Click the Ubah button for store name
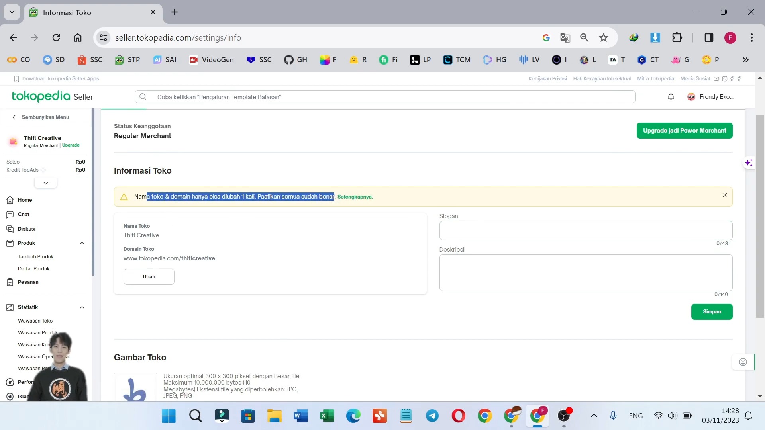The width and height of the screenshot is (765, 430). (x=149, y=277)
